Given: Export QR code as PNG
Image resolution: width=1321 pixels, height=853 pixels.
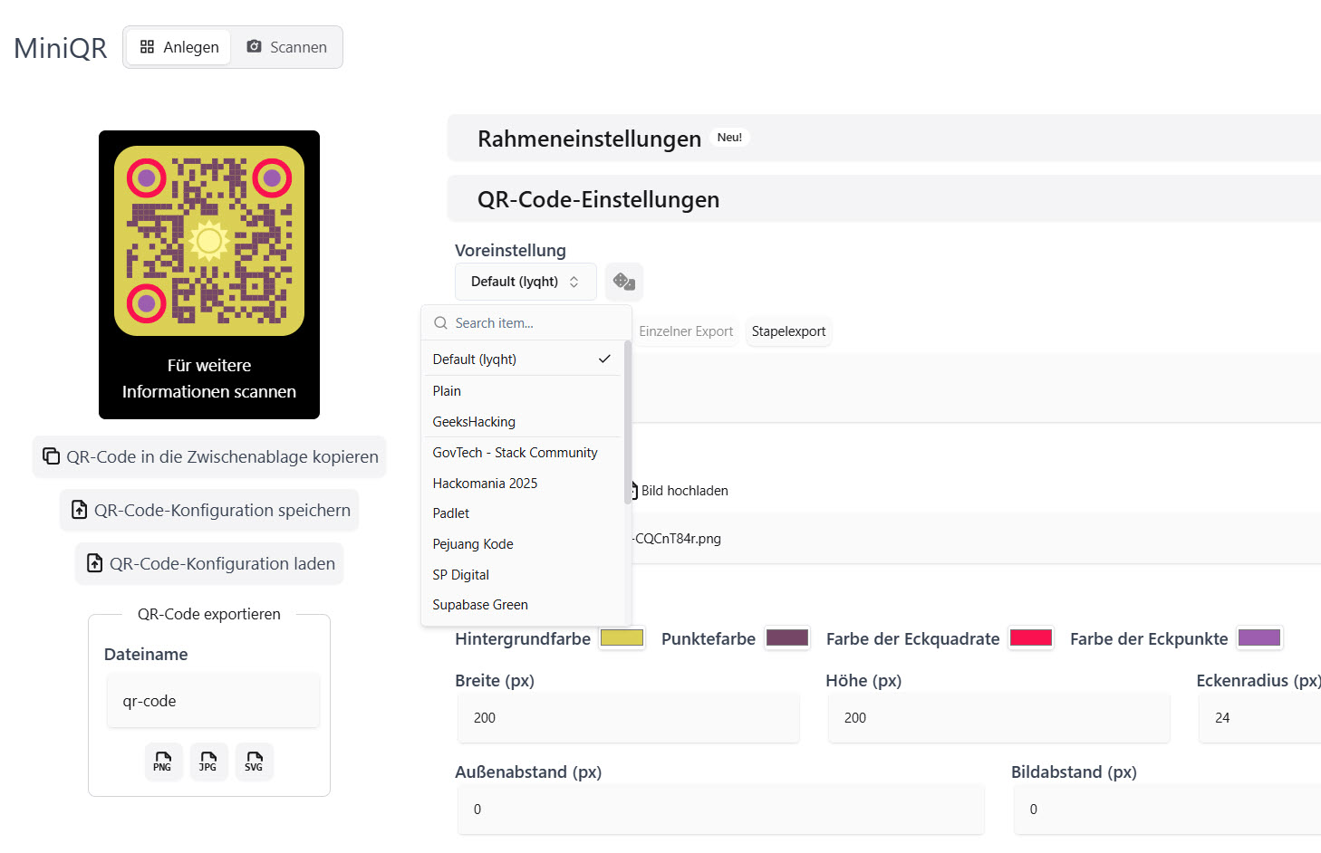Looking at the screenshot, I should (163, 762).
